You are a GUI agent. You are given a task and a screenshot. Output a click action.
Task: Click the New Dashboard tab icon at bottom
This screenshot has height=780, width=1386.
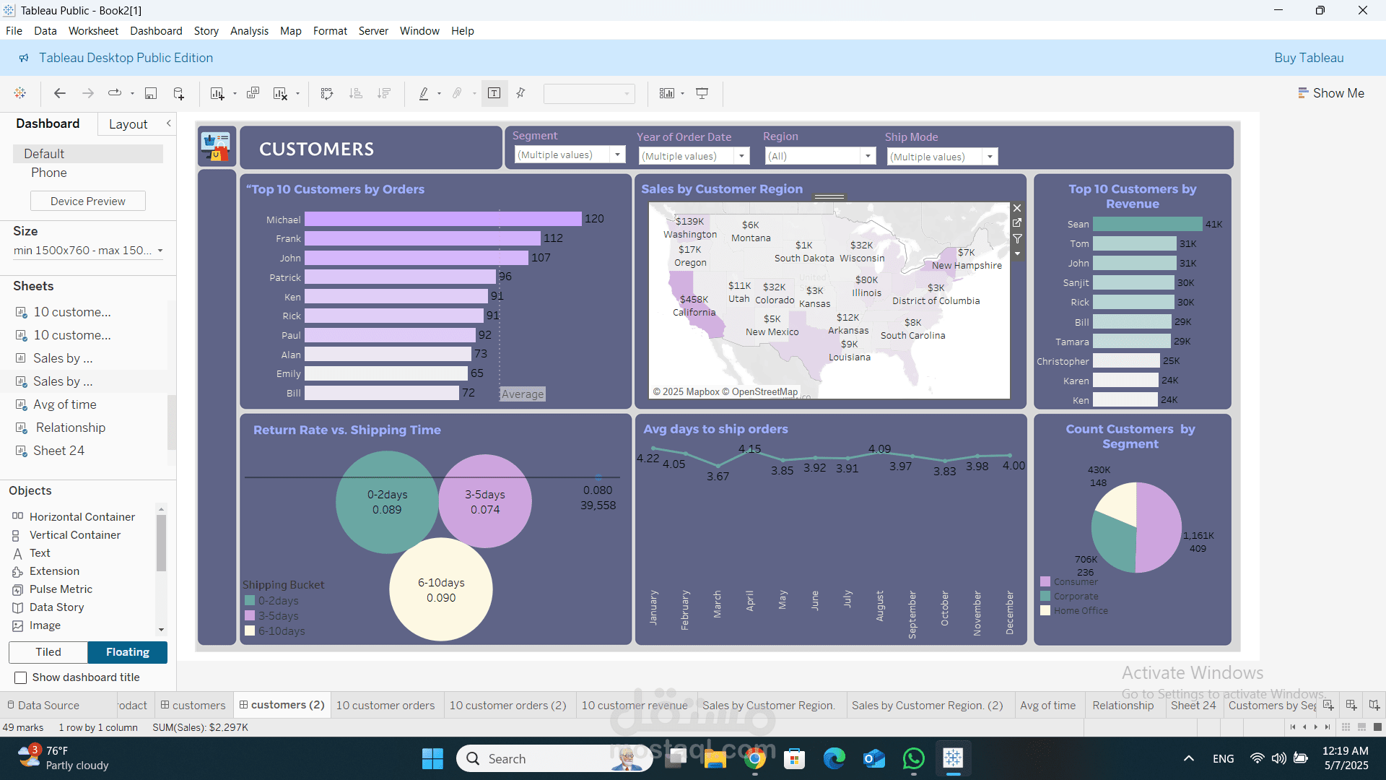tap(1351, 705)
